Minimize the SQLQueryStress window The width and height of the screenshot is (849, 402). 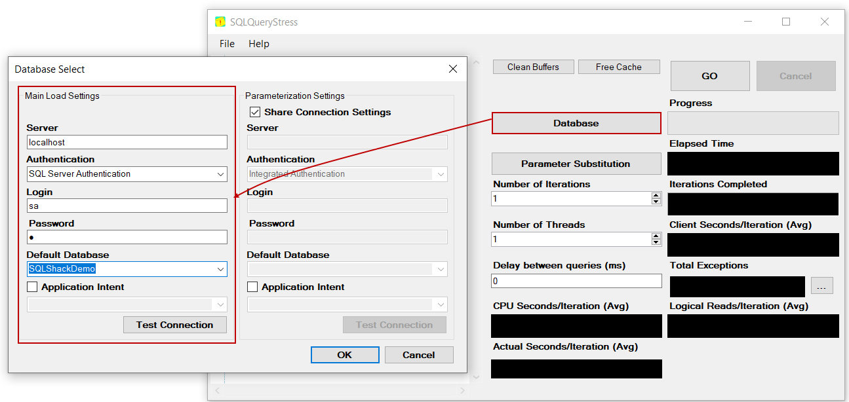tap(748, 22)
